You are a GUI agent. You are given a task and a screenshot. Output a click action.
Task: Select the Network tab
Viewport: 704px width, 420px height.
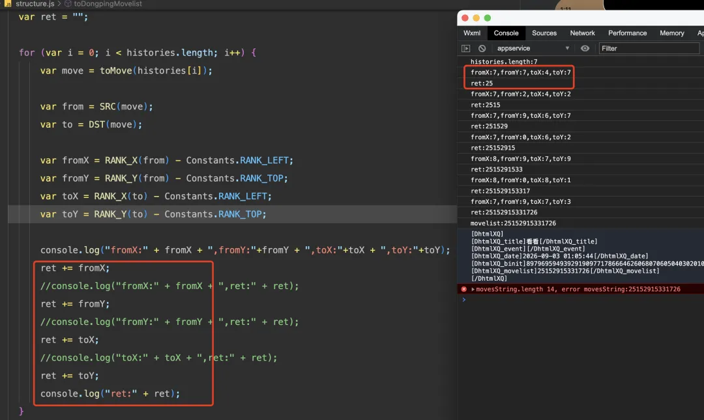(582, 33)
